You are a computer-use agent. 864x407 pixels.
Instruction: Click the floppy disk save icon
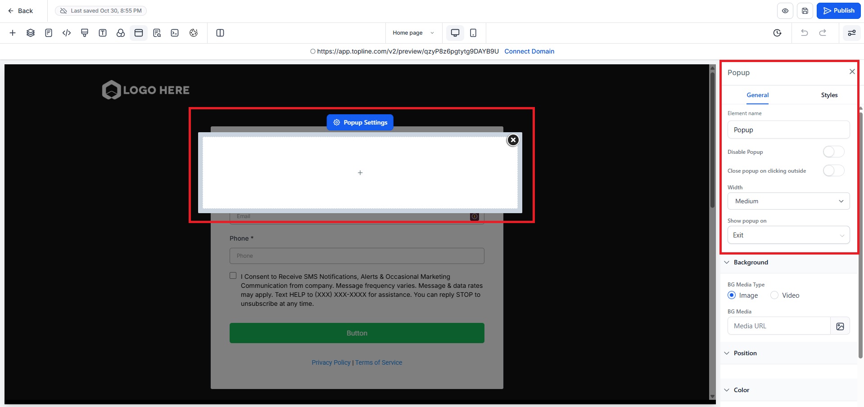805,11
